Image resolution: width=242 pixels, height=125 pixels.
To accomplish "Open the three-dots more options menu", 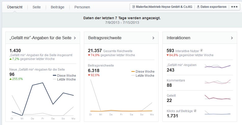I will pos(234,7).
